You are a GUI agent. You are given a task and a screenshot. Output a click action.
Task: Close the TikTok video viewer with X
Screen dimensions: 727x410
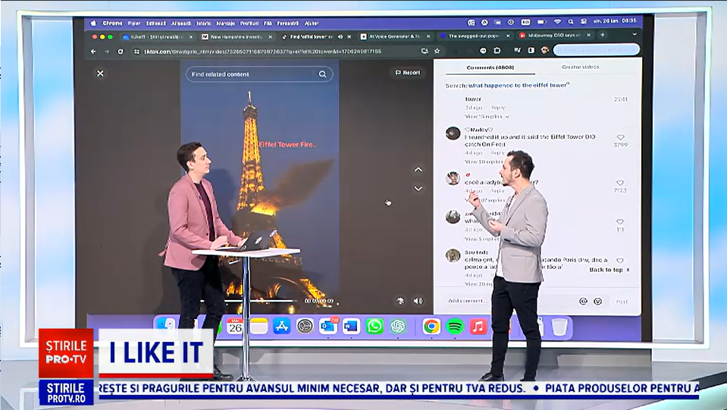coord(100,74)
